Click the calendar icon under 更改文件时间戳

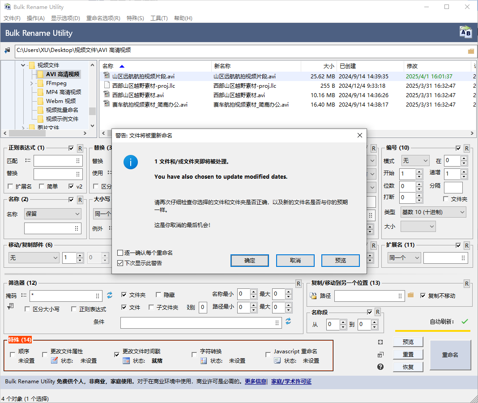tap(126, 360)
